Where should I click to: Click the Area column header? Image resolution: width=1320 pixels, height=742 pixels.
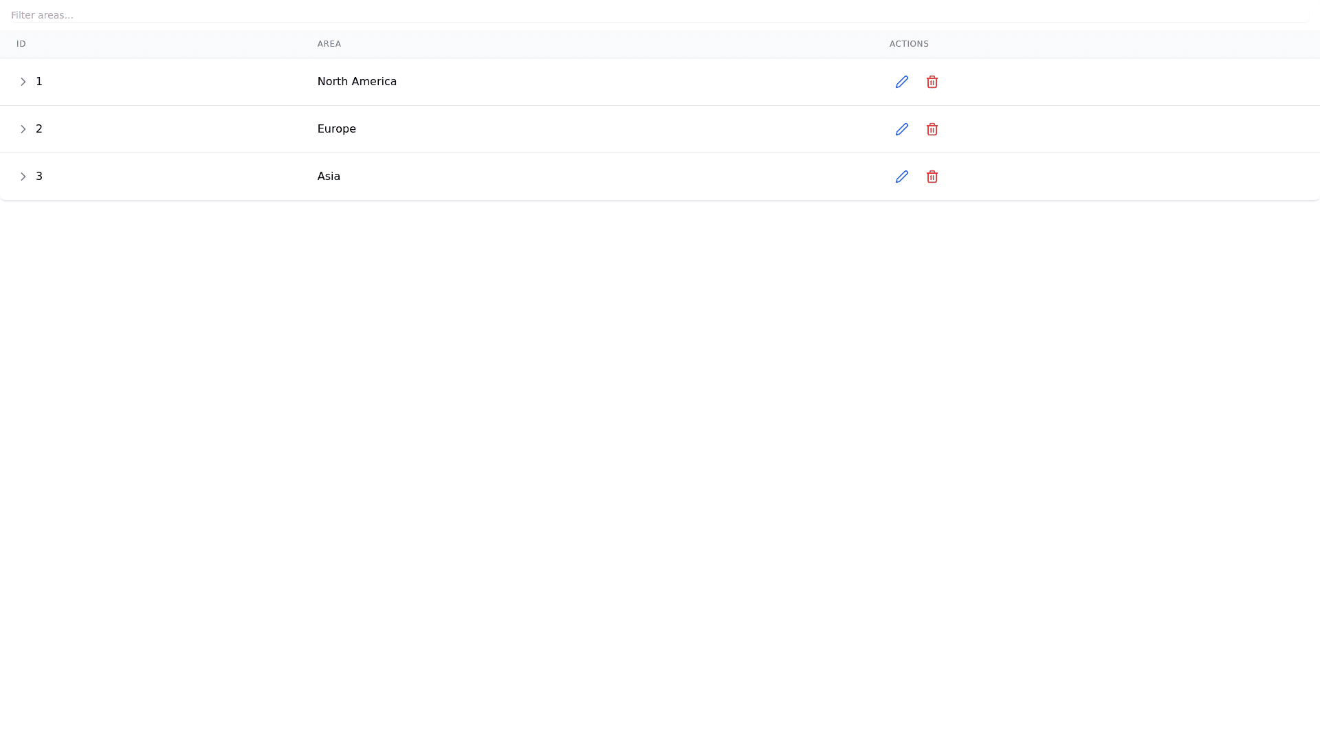click(x=329, y=44)
